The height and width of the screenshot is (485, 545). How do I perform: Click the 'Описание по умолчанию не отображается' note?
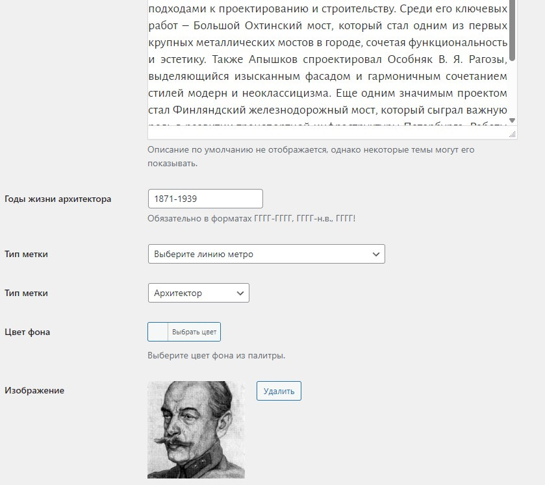click(x=311, y=156)
